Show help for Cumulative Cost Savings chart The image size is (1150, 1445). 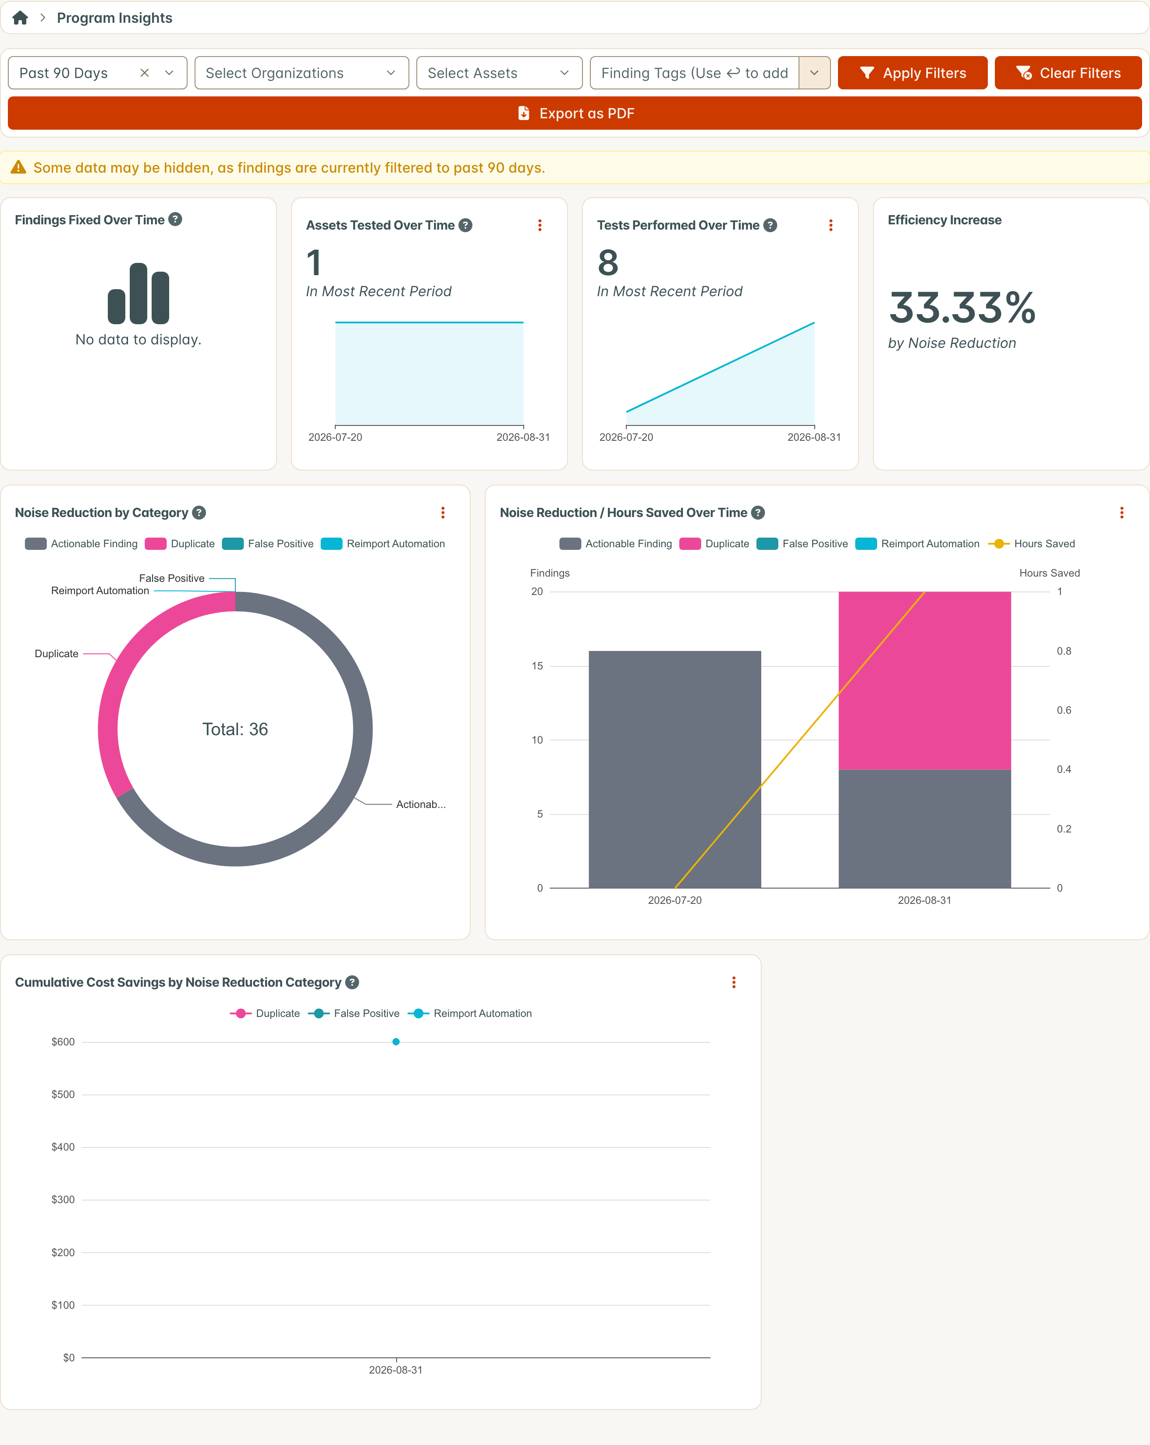(x=352, y=983)
